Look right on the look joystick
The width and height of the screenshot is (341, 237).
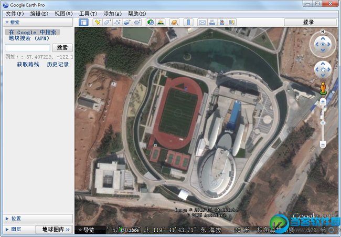click(x=329, y=45)
